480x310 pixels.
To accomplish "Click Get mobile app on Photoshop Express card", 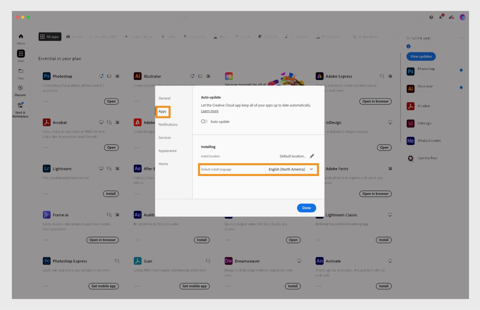I will point(103,286).
